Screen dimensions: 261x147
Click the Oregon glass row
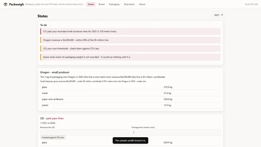click(x=130, y=87)
